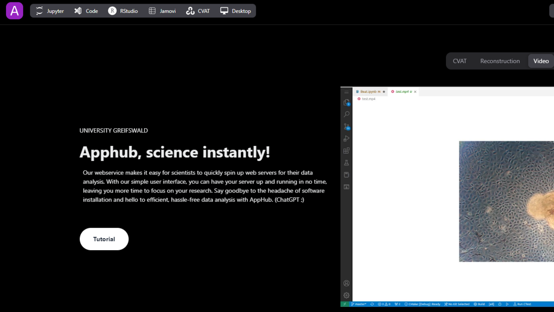Open the Code app in navbar
The width and height of the screenshot is (554, 312).
[x=86, y=11]
